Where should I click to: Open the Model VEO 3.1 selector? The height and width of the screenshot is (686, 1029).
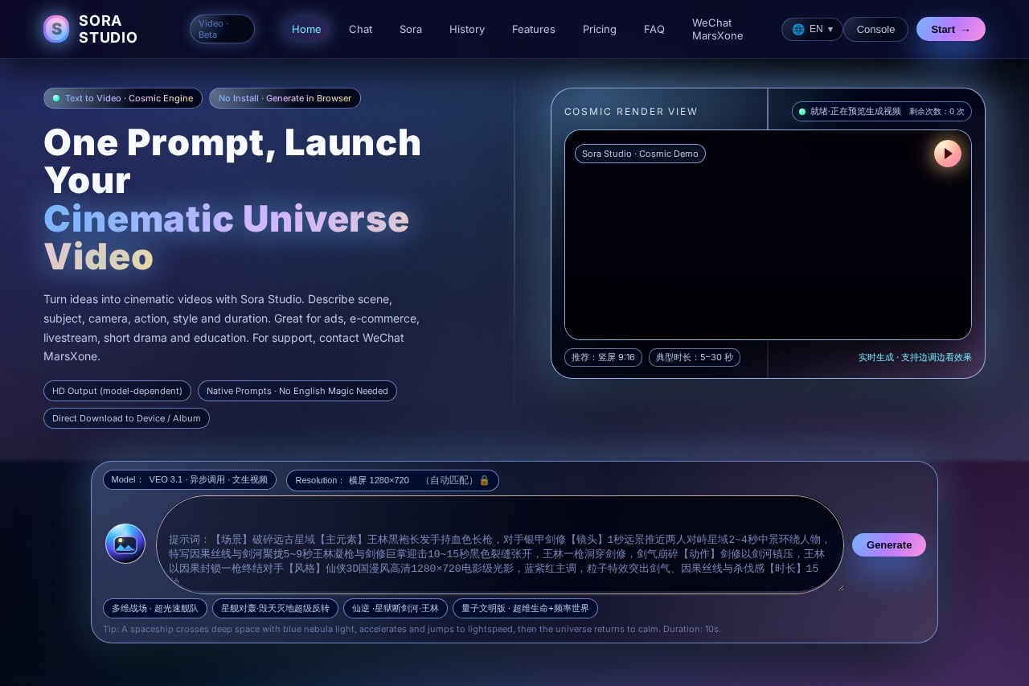tap(190, 480)
